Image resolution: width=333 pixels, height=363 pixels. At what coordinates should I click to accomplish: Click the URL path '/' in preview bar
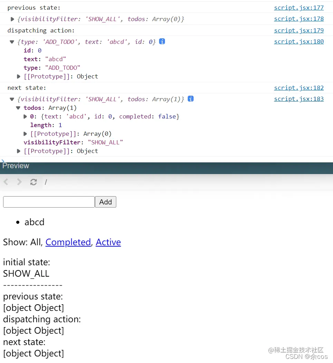point(46,182)
